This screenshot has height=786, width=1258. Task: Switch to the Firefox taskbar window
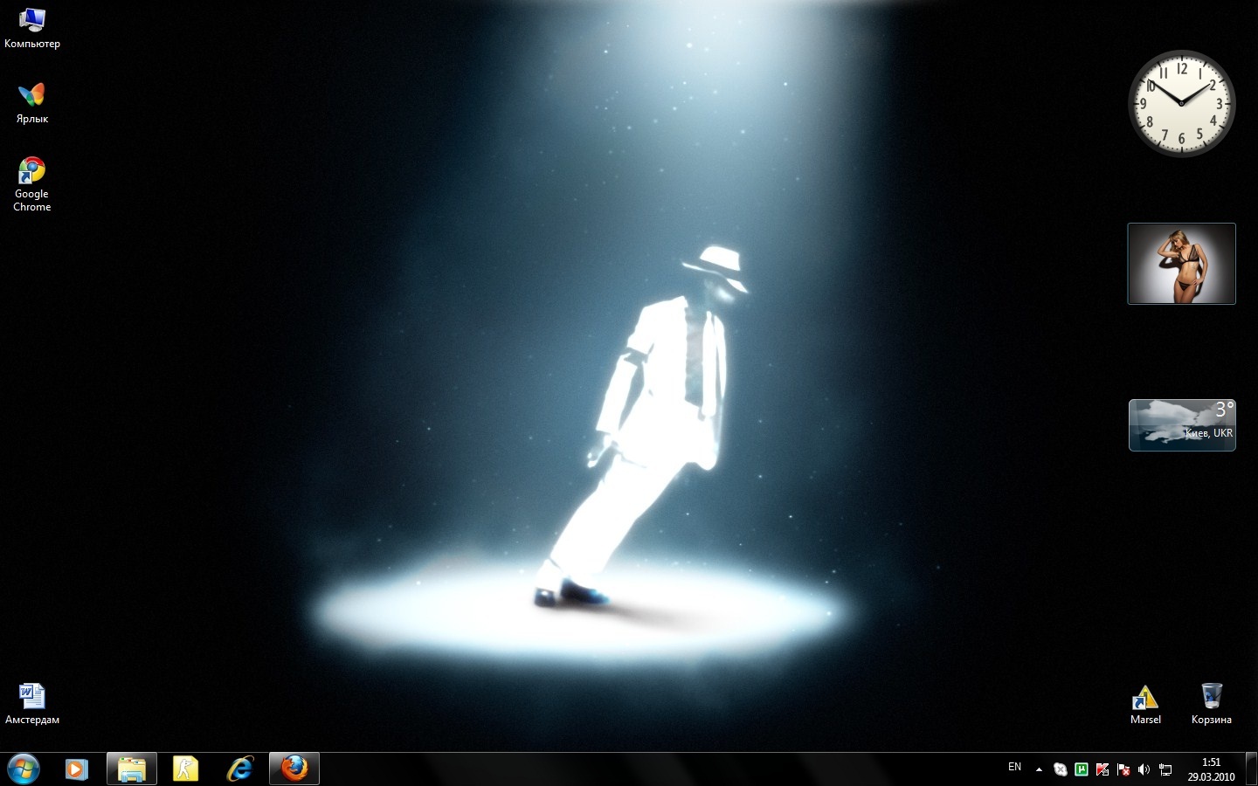pyautogui.click(x=294, y=769)
